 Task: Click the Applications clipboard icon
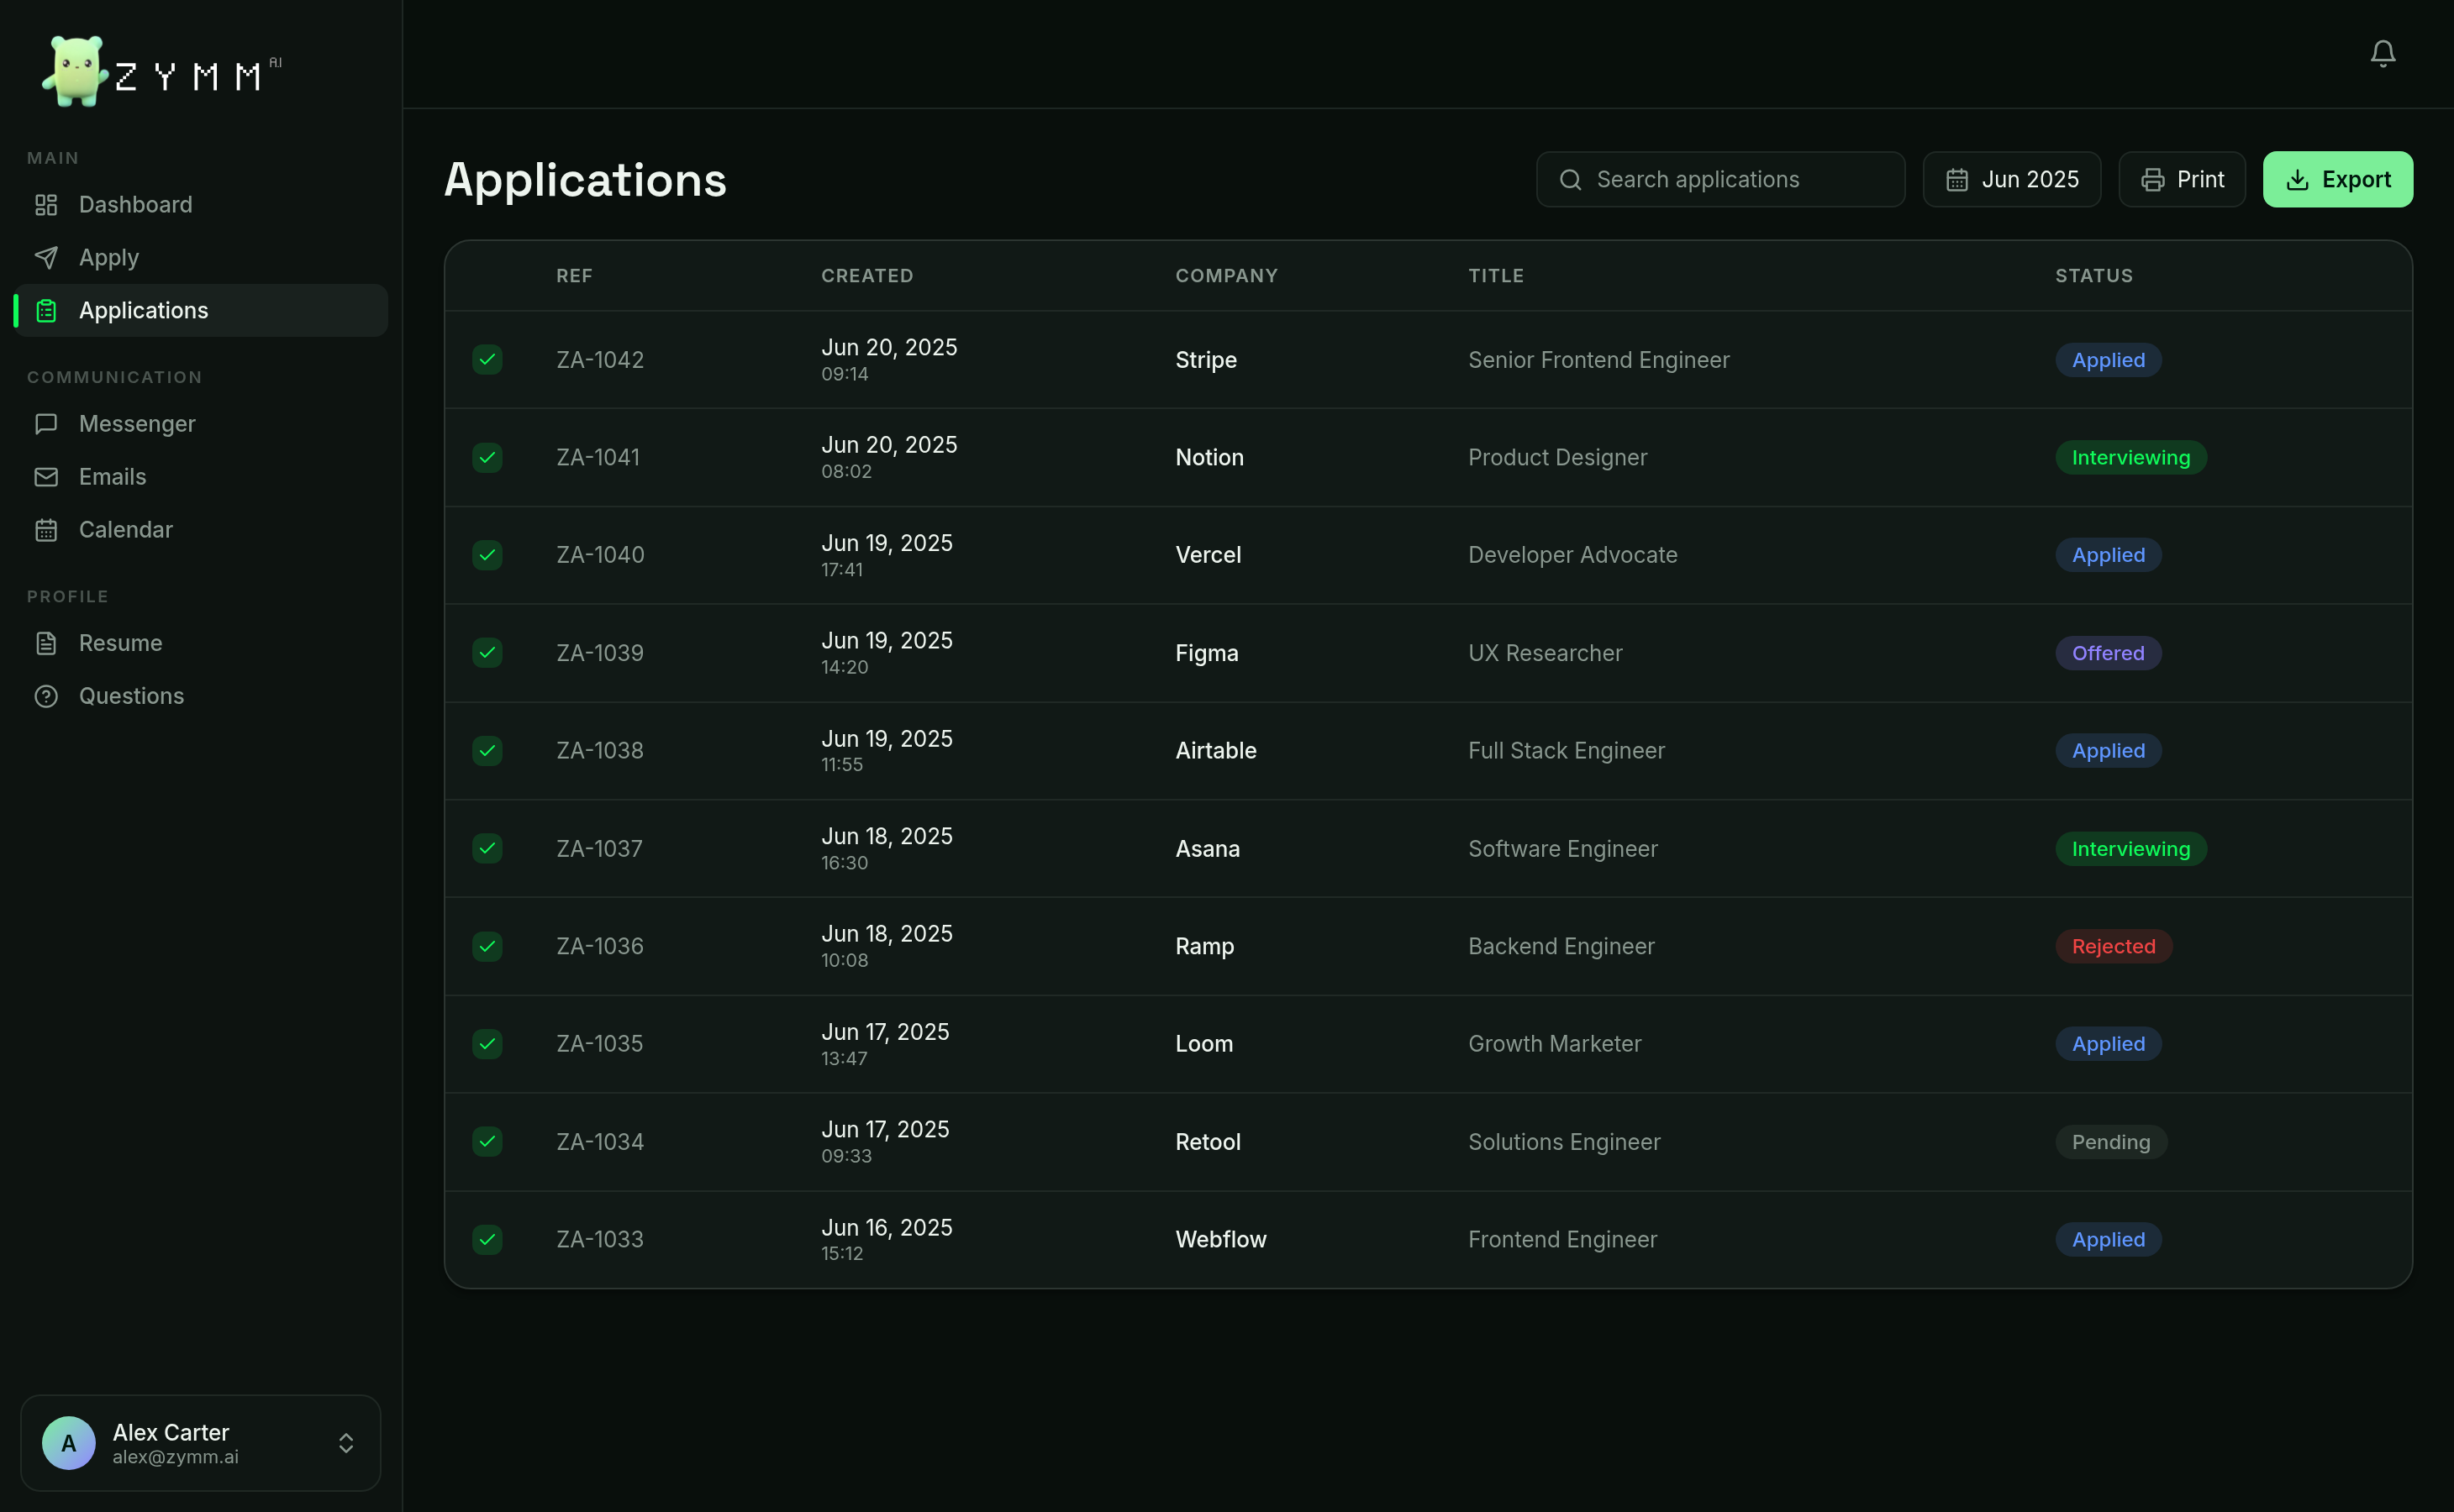tap(46, 311)
